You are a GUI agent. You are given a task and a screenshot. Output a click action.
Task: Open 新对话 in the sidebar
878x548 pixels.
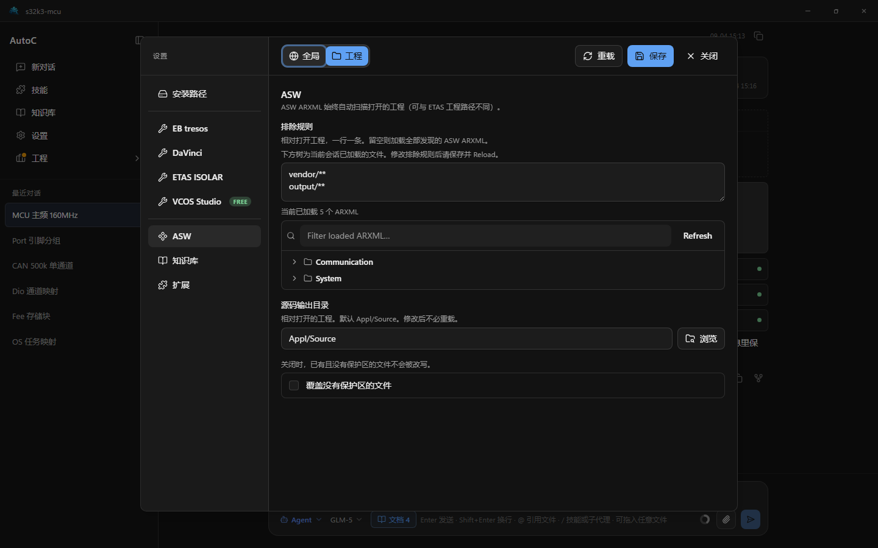[43, 67]
